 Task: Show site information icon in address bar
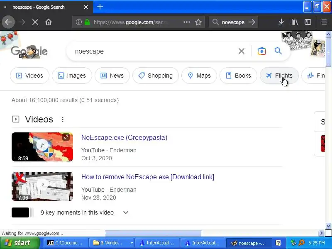79,22
